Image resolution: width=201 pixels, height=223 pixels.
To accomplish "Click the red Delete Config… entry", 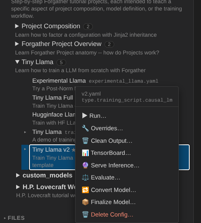I will click(x=127, y=215).
